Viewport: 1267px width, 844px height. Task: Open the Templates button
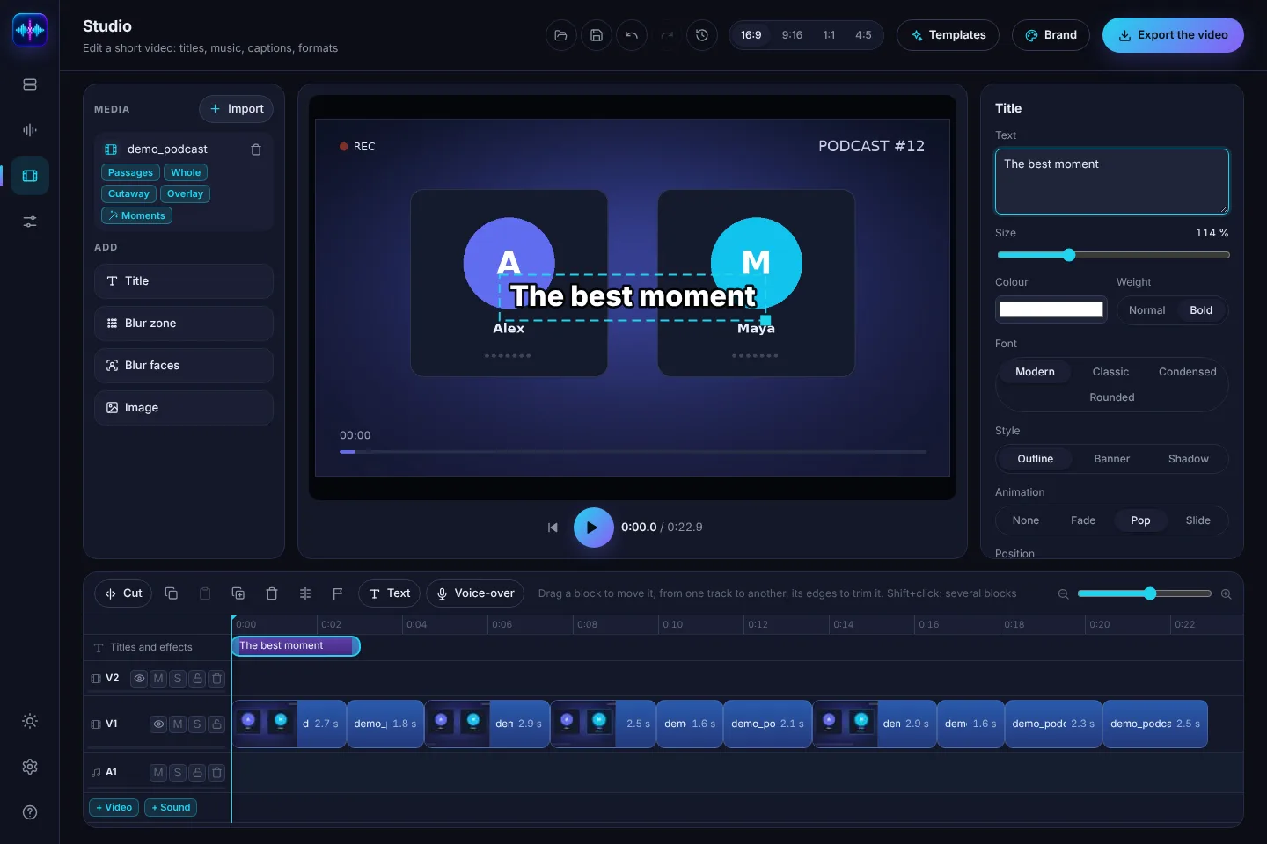pos(948,35)
